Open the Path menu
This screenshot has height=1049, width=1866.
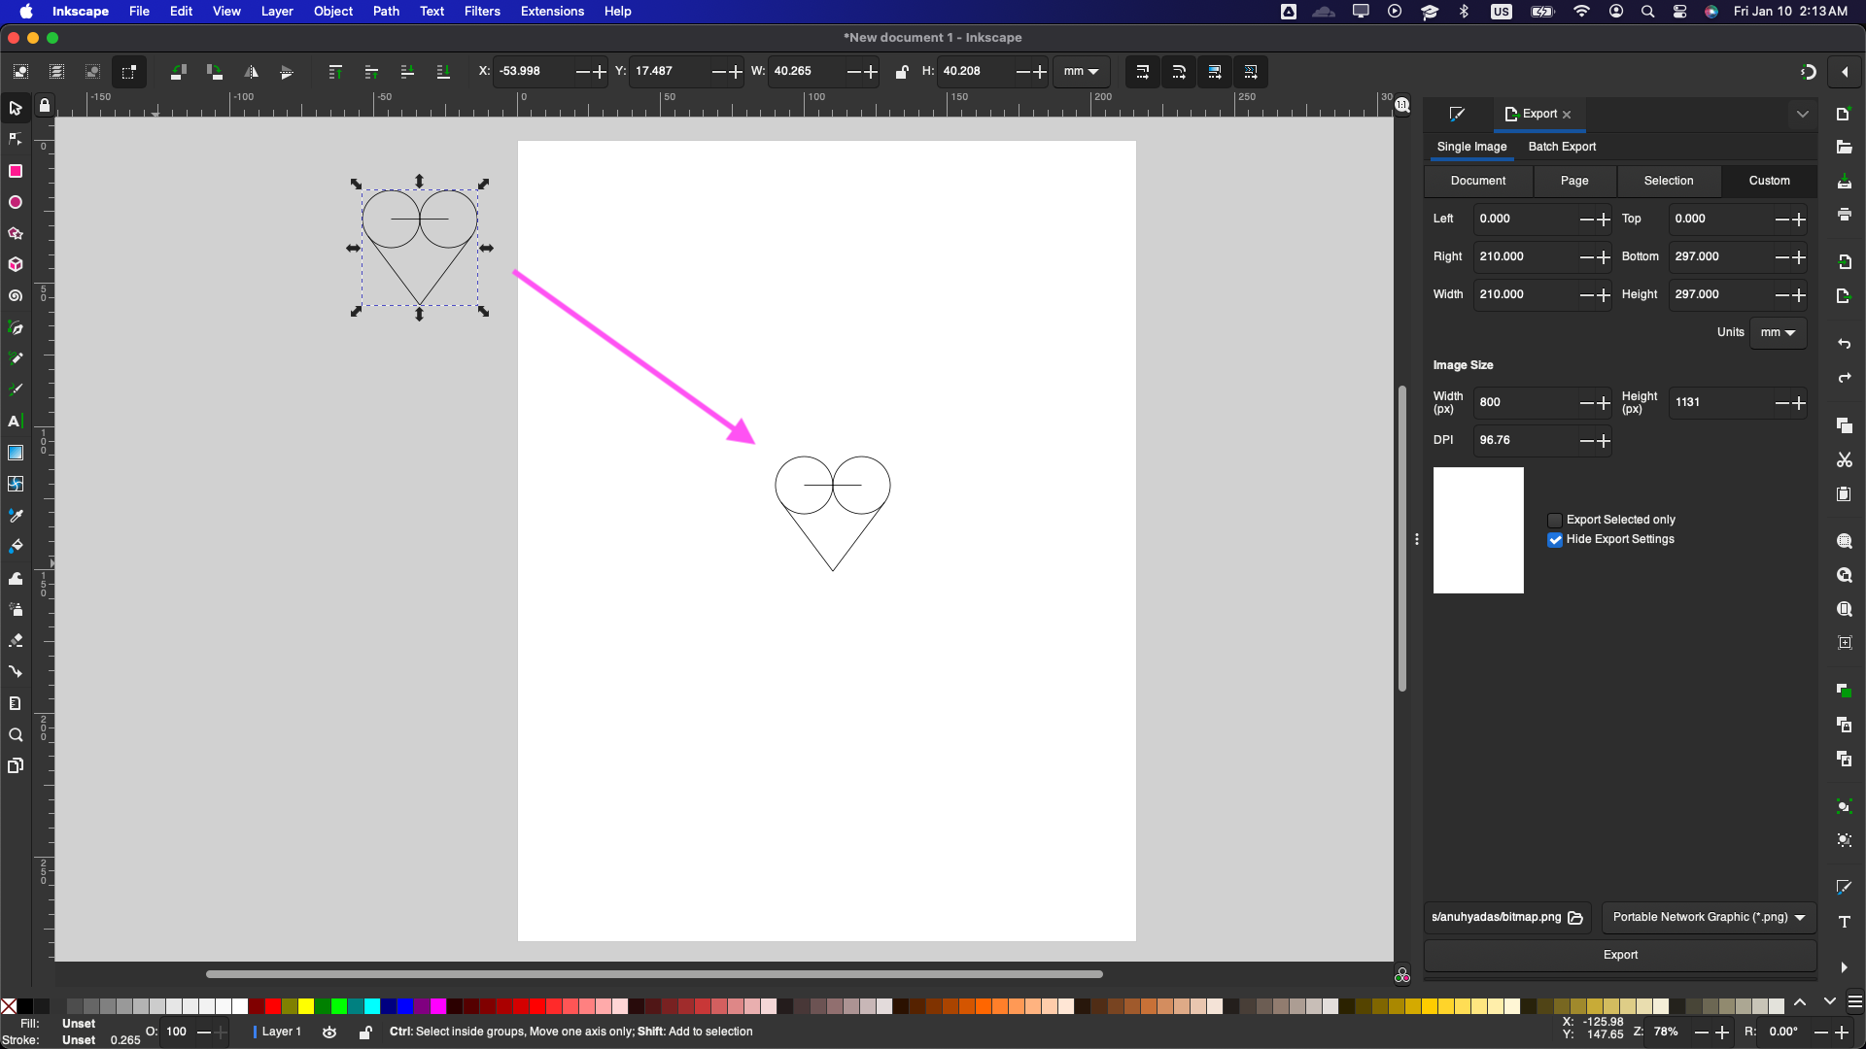pyautogui.click(x=386, y=12)
